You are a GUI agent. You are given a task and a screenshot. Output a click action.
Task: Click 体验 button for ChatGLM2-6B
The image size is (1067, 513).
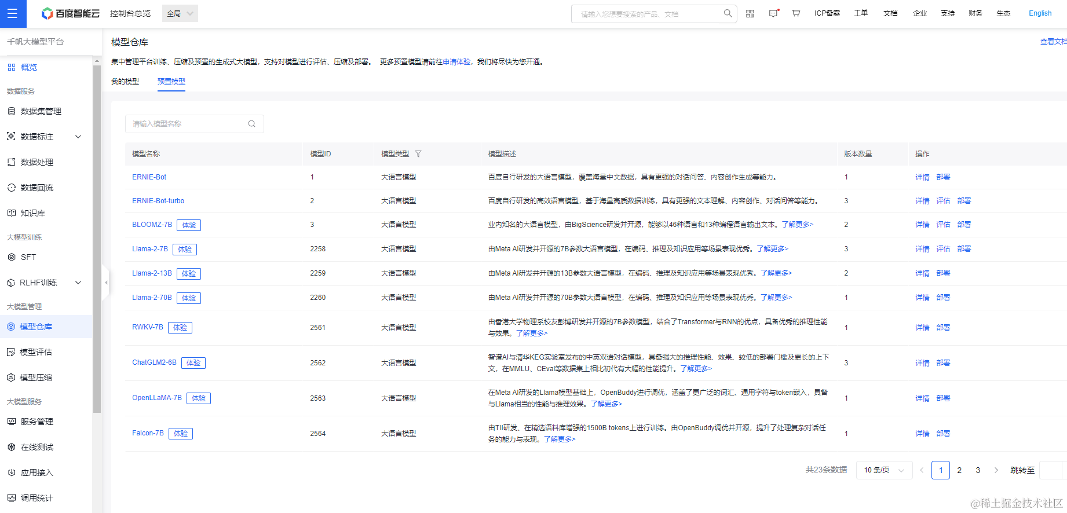(193, 363)
